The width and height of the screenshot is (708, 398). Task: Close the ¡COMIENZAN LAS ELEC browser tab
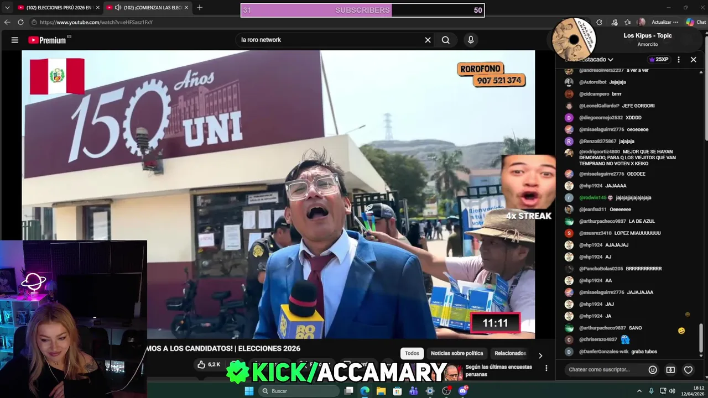[x=186, y=8]
